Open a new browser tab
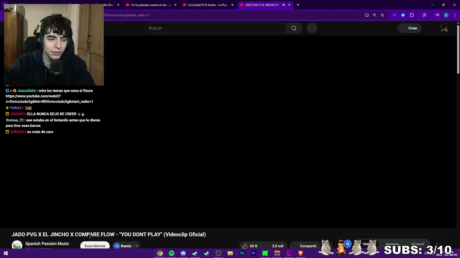 [298, 5]
